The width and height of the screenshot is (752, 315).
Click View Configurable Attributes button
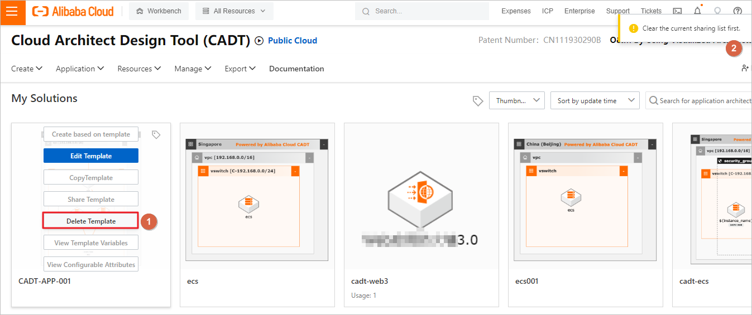coord(91,265)
